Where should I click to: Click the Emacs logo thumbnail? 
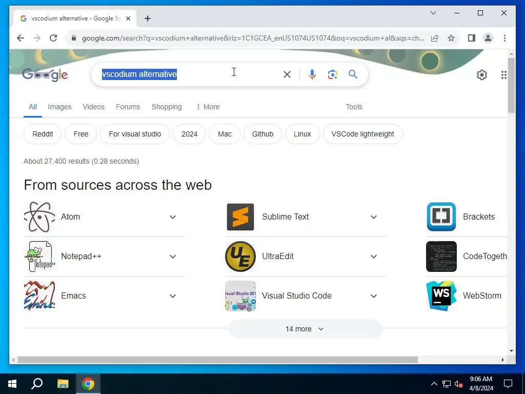click(39, 296)
